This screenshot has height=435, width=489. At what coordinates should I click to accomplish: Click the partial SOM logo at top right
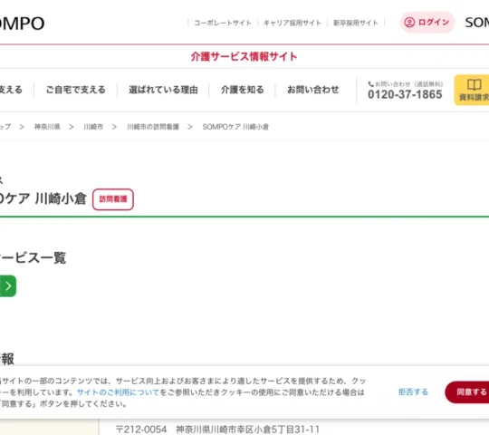[477, 23]
